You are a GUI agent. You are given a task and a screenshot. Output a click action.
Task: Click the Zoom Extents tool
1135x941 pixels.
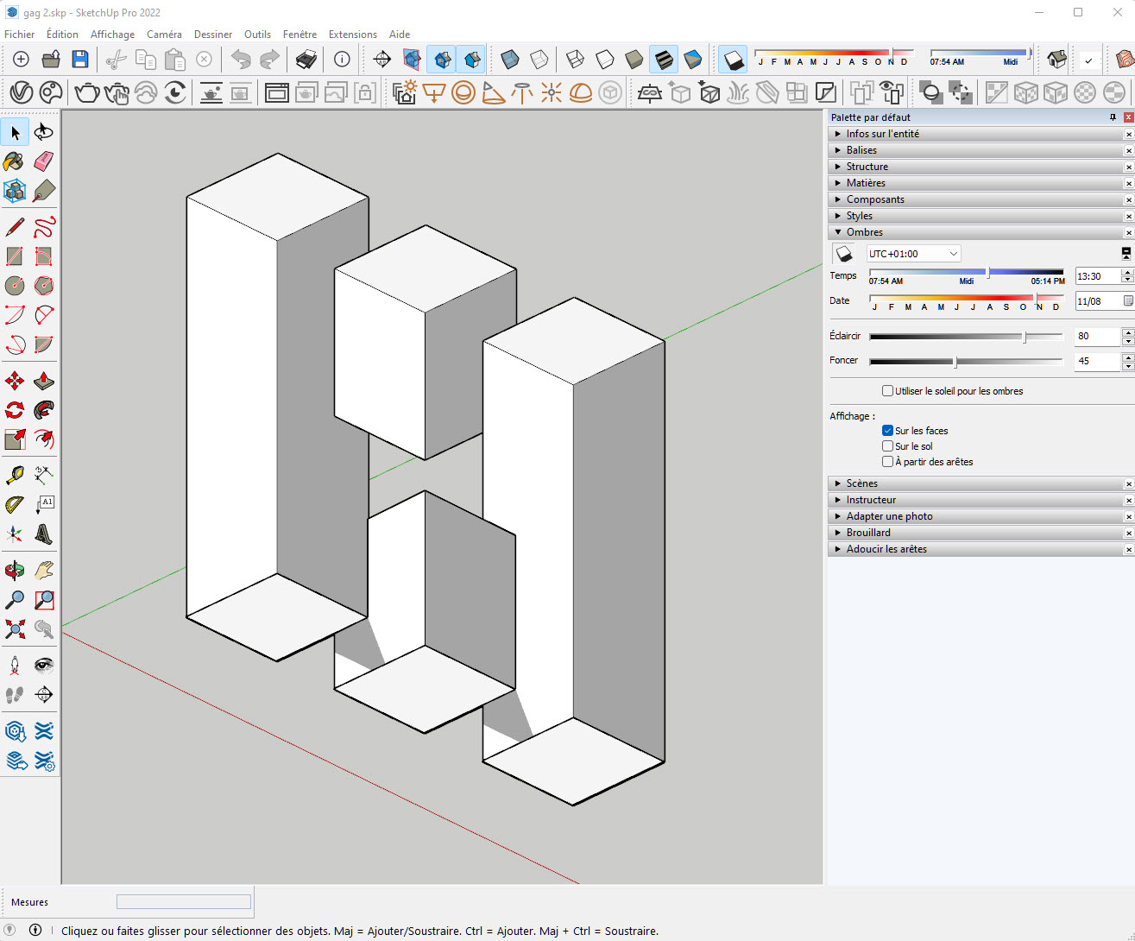tap(15, 628)
